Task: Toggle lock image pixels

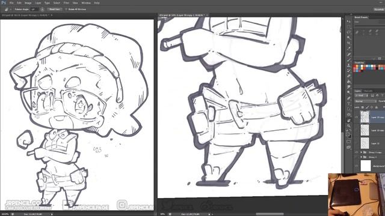Action: (x=367, y=107)
